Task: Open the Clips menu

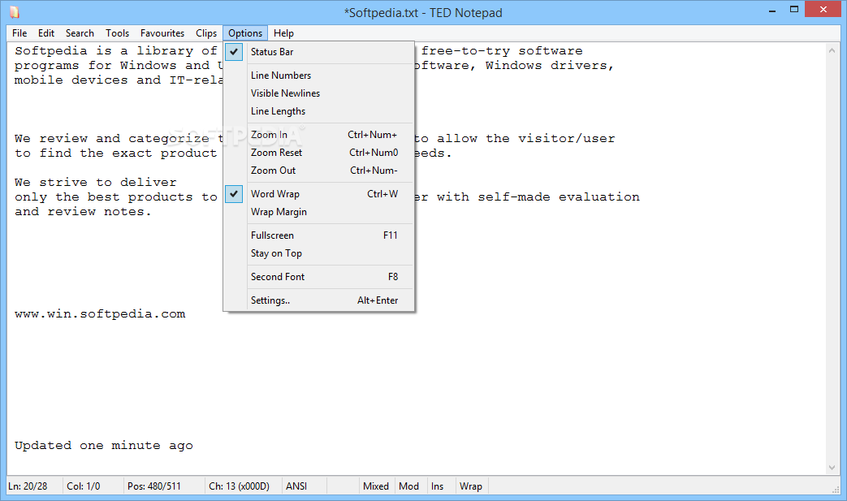Action: pos(206,33)
